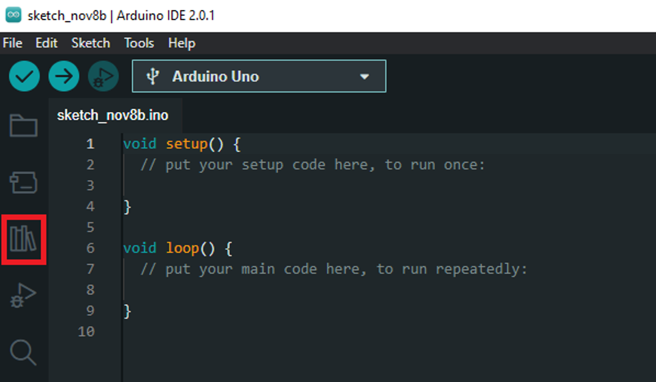
Task: Open the Boards Manager sidebar icon
Action: [x=24, y=182]
